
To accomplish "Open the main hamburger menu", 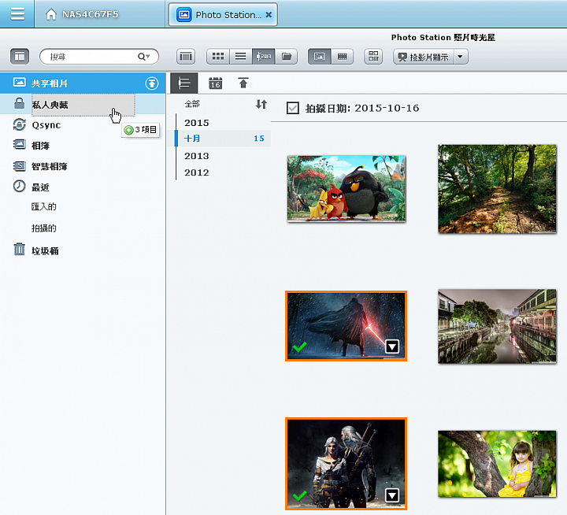I will [x=17, y=13].
